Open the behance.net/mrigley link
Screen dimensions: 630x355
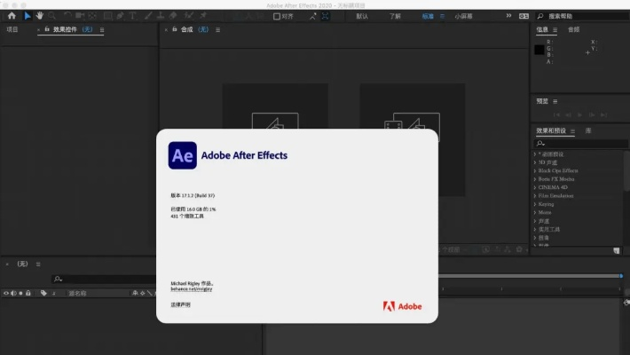coord(192,288)
